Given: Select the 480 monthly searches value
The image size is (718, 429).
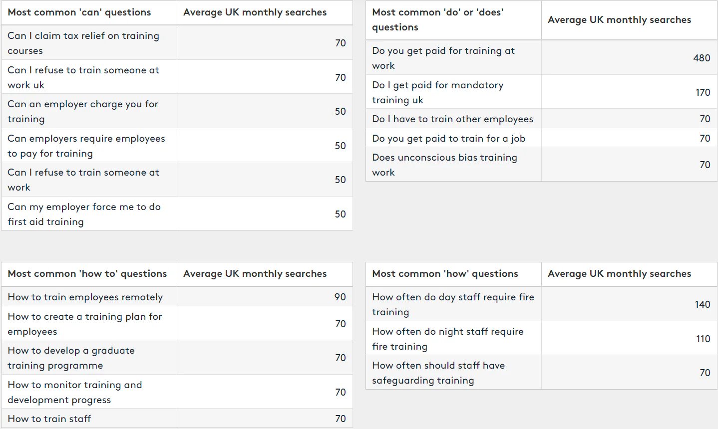Looking at the screenshot, I should point(701,58).
